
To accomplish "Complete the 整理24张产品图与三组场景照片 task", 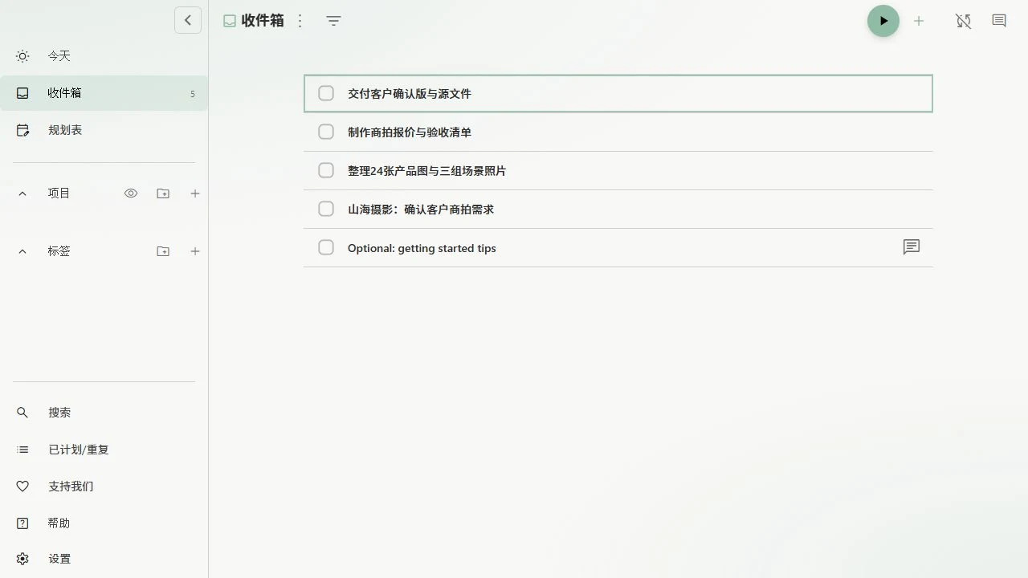I will pyautogui.click(x=326, y=170).
